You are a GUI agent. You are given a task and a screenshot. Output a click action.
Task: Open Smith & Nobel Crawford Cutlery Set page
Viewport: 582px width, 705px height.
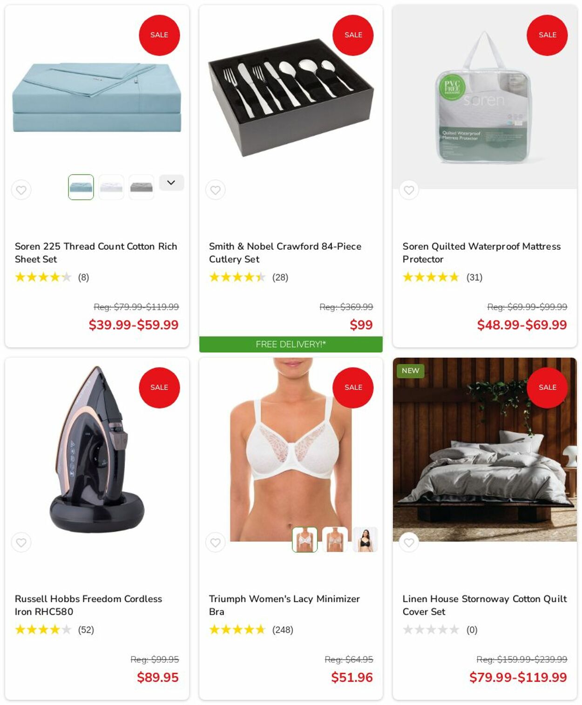[x=285, y=252]
